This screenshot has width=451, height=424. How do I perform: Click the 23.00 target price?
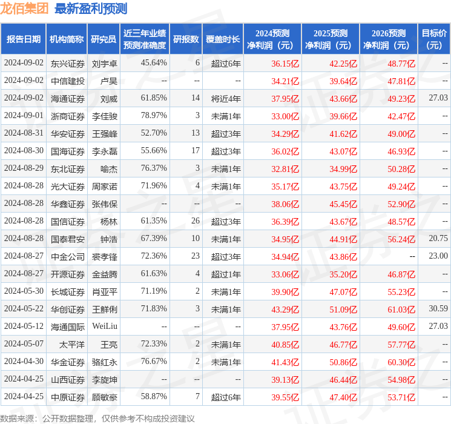point(438,256)
